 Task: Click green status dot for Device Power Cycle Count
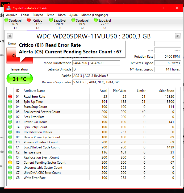click(x=10, y=137)
